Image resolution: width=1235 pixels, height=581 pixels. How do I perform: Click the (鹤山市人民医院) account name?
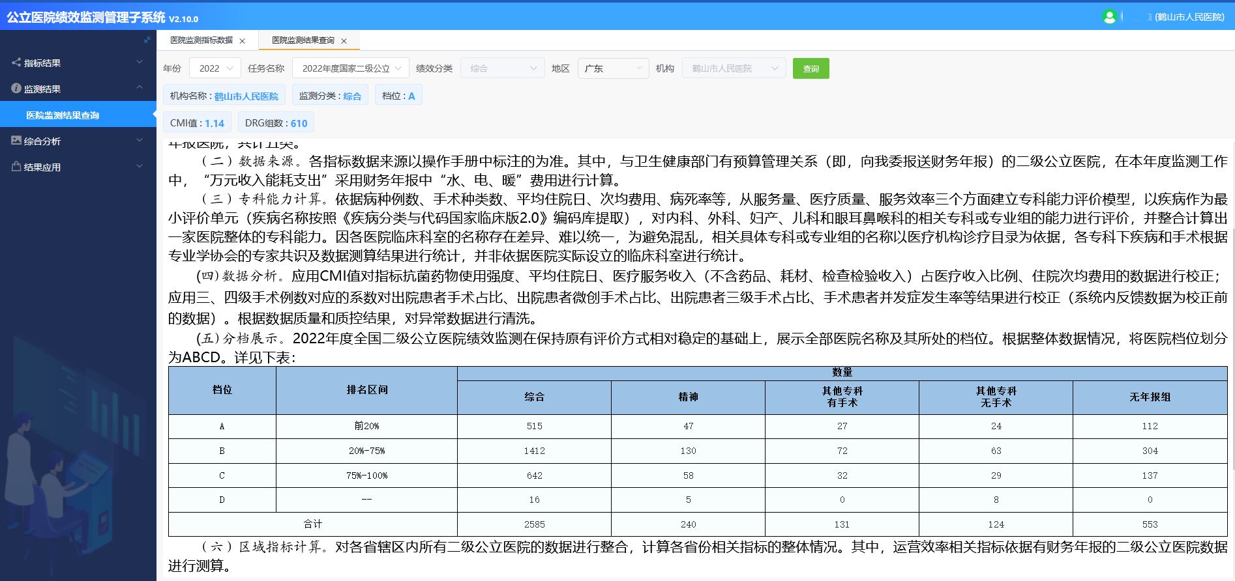coord(1189,17)
